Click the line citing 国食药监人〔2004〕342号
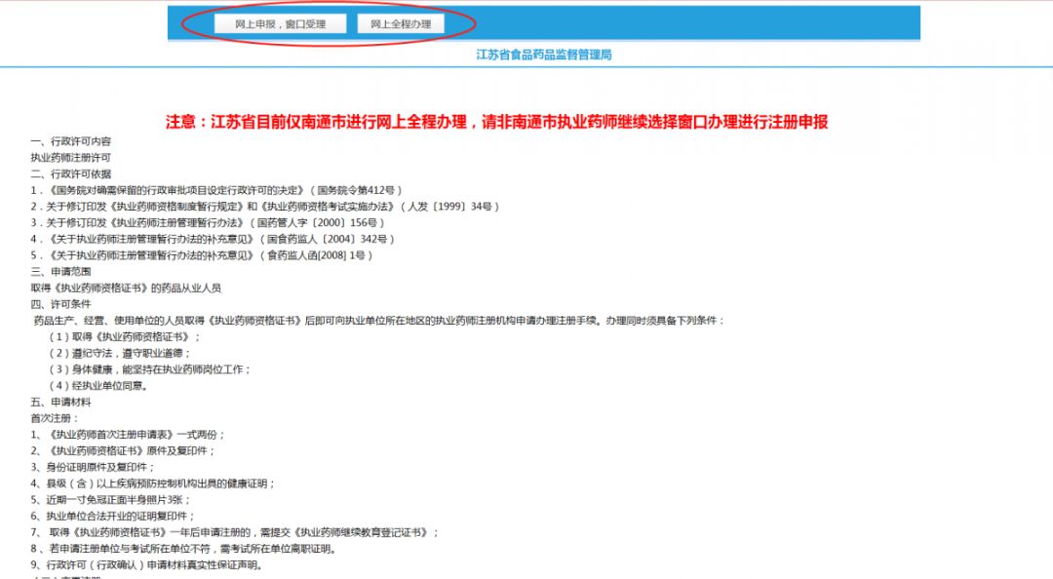 (212, 239)
